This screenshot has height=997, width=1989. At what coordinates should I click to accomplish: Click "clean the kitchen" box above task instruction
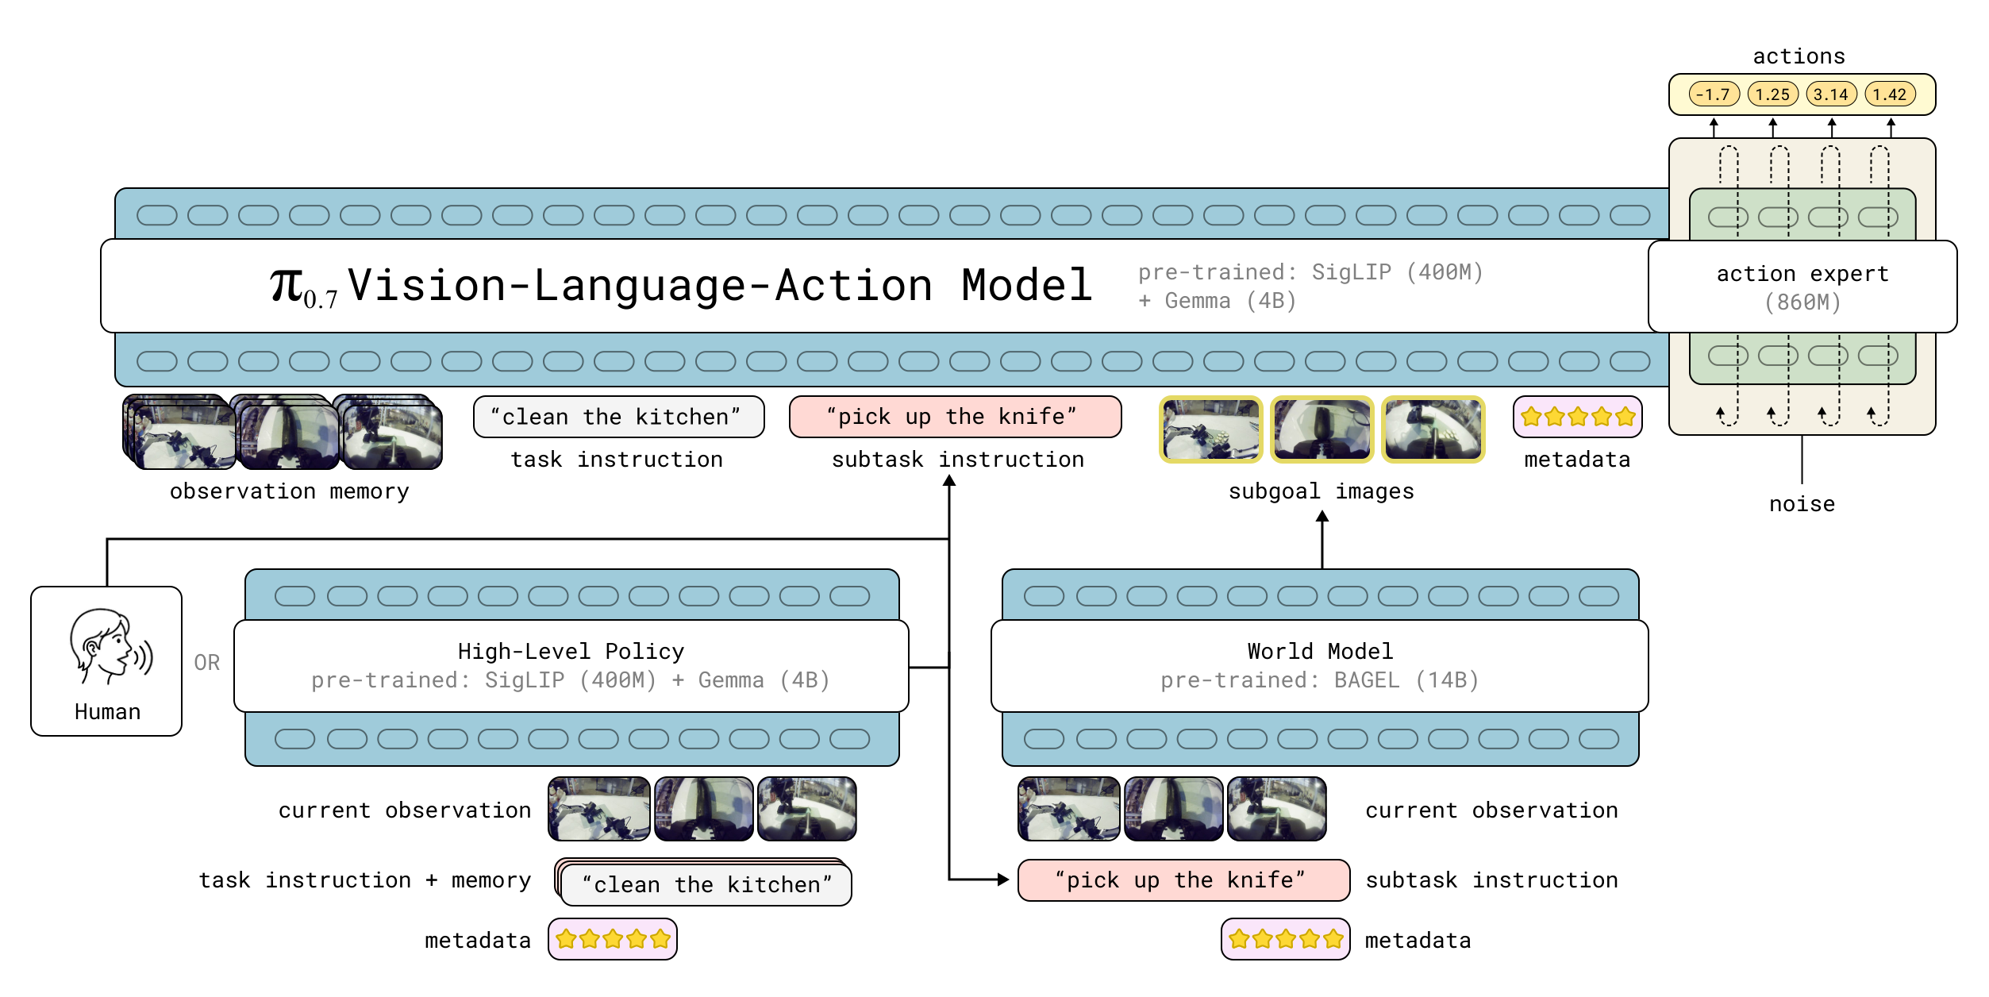[x=619, y=417]
